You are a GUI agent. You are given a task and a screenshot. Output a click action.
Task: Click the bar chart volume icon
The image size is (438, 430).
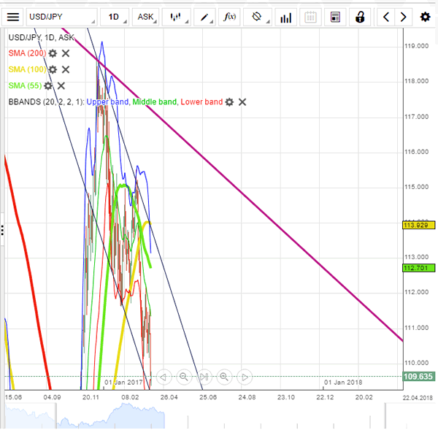286,17
